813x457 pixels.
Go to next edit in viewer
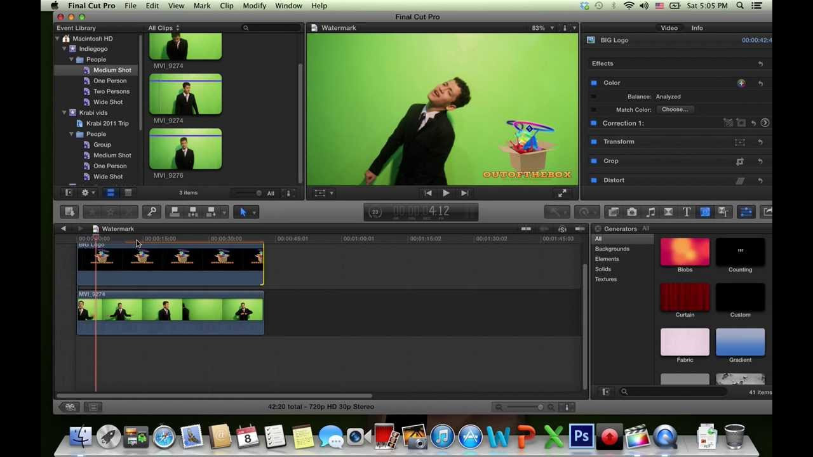coord(464,193)
